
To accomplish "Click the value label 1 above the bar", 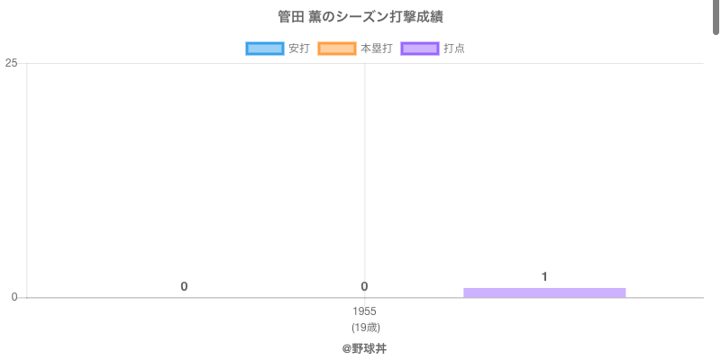I will click(x=544, y=276).
